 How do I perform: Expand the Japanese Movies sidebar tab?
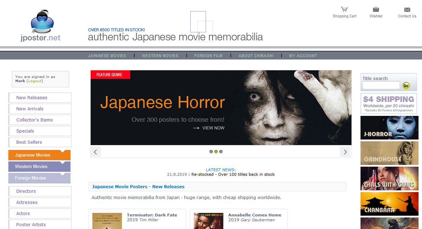point(39,155)
